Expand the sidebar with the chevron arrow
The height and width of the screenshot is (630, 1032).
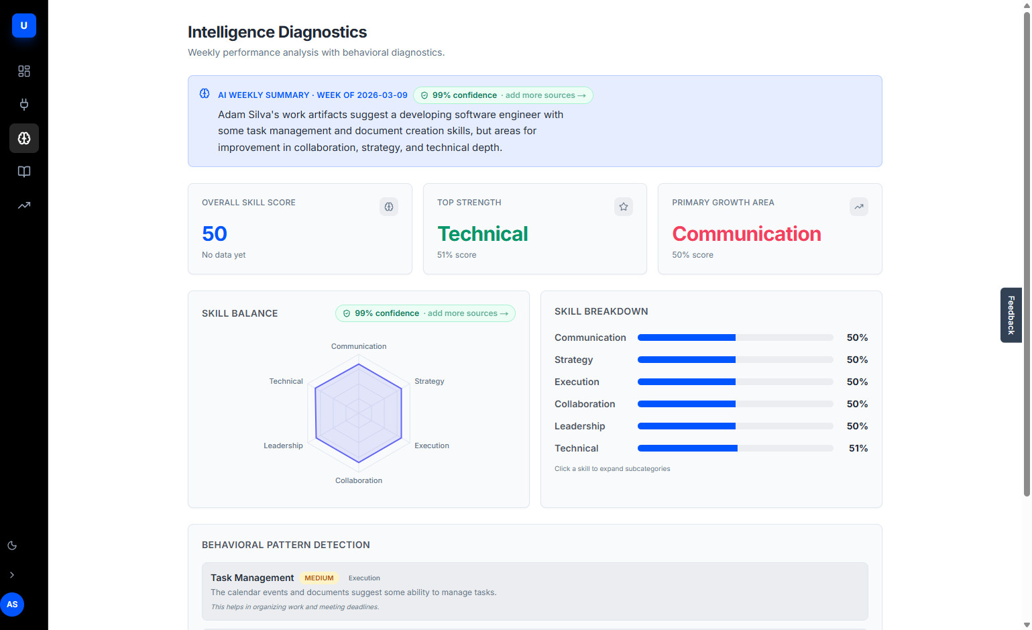12,575
